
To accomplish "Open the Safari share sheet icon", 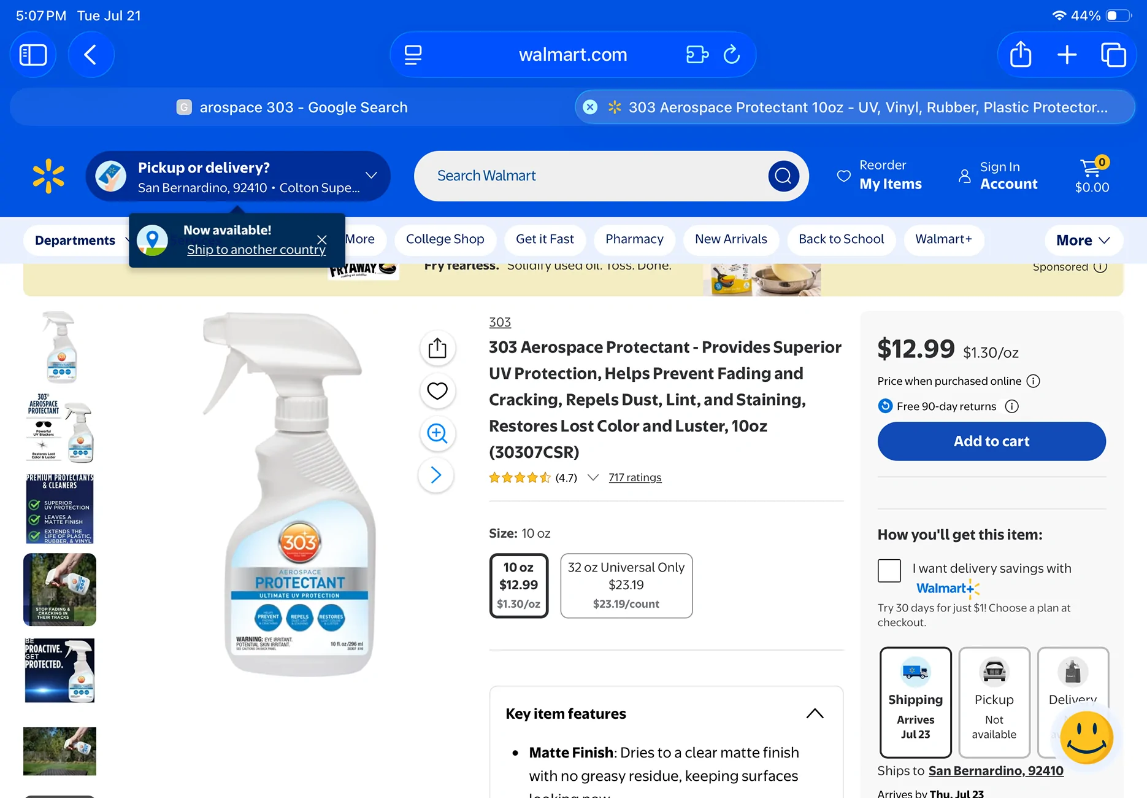I will click(x=1021, y=55).
